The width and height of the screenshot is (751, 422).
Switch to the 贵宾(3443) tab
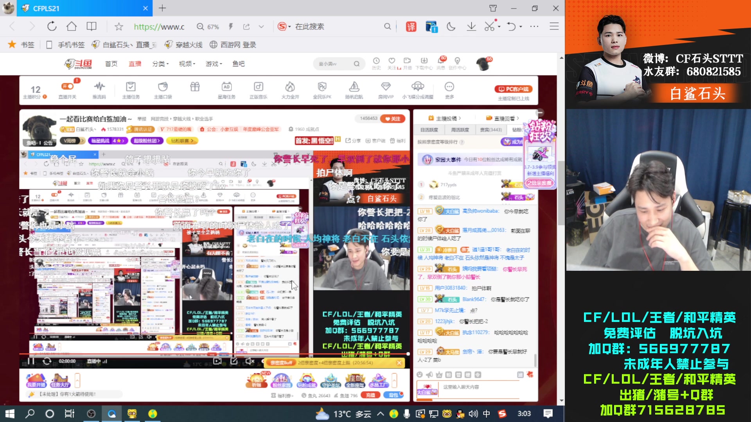pos(490,130)
